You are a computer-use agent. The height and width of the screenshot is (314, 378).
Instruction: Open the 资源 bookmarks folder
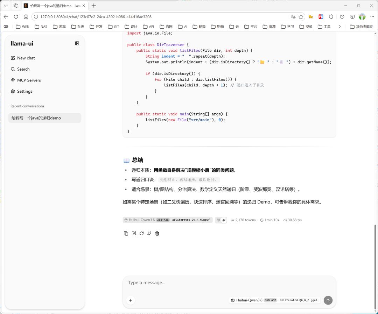(269, 27)
